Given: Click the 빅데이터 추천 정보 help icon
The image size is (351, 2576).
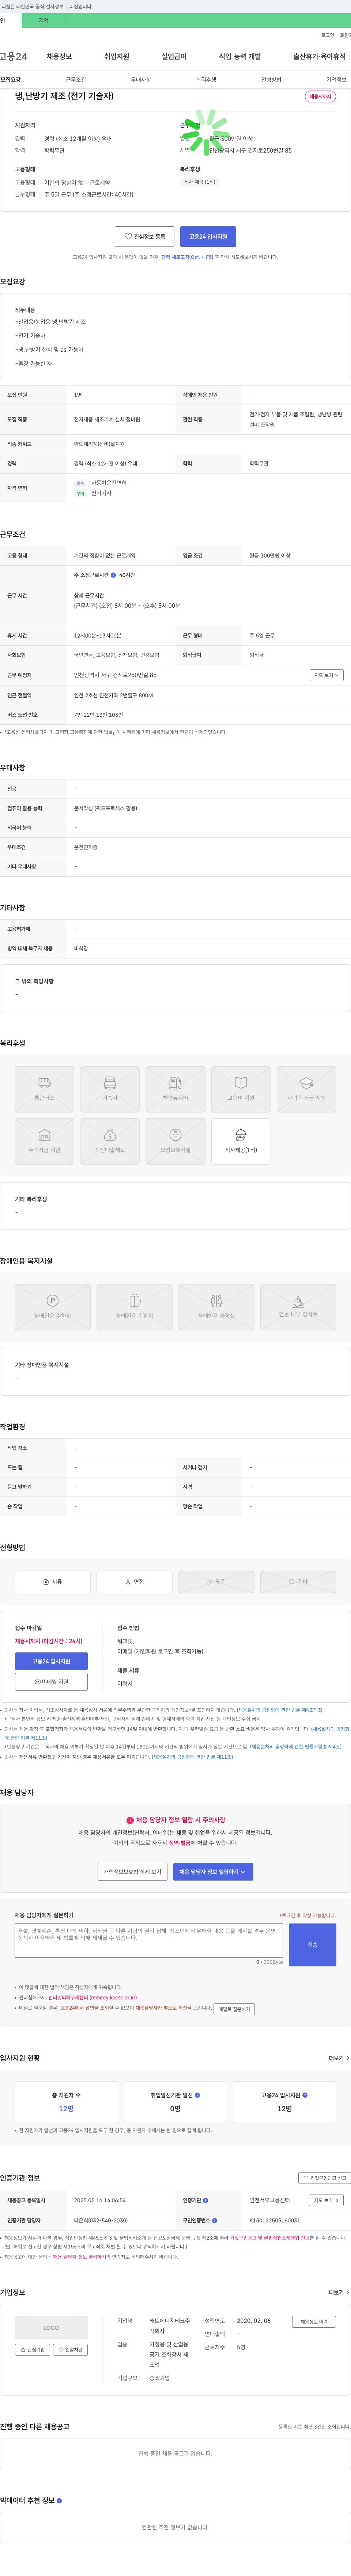Looking at the screenshot, I should (59, 2501).
